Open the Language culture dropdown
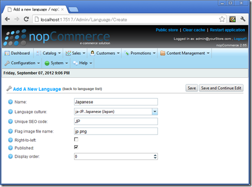The image size is (252, 187). coord(155,111)
